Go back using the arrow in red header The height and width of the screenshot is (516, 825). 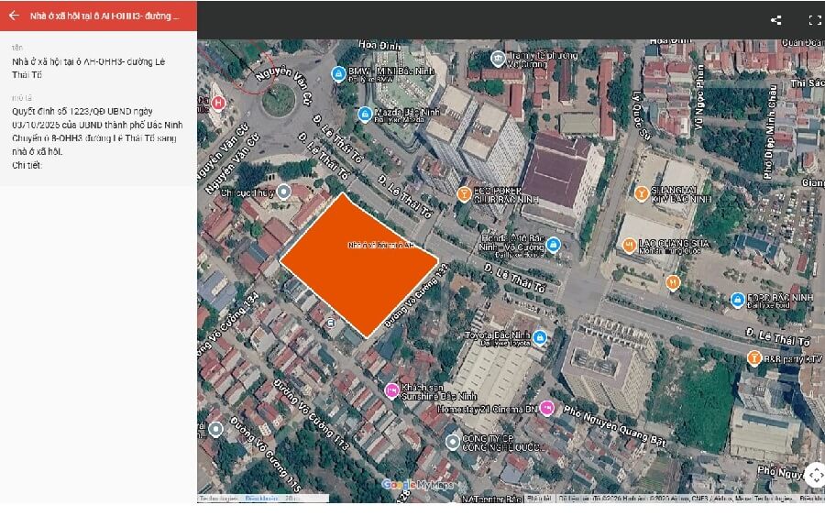14,16
